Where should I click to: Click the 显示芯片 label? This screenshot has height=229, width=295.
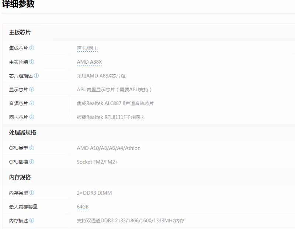pyautogui.click(x=18, y=89)
